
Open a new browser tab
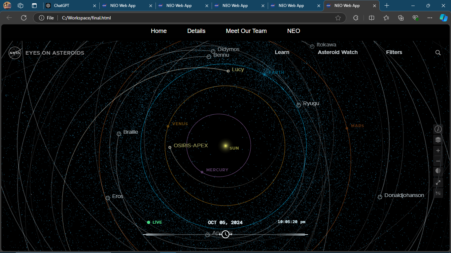click(x=387, y=6)
